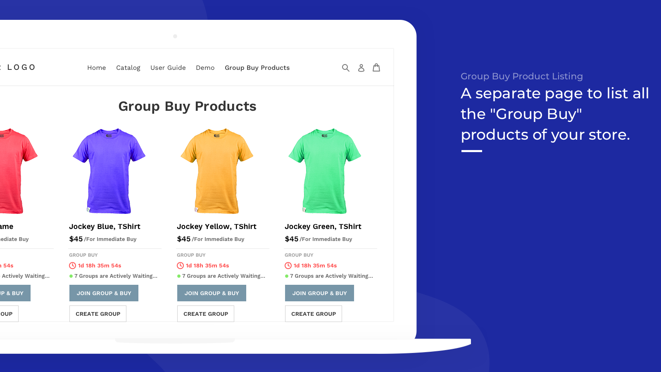Open the blue t-shirt product image
Image resolution: width=661 pixels, height=372 pixels.
click(109, 171)
